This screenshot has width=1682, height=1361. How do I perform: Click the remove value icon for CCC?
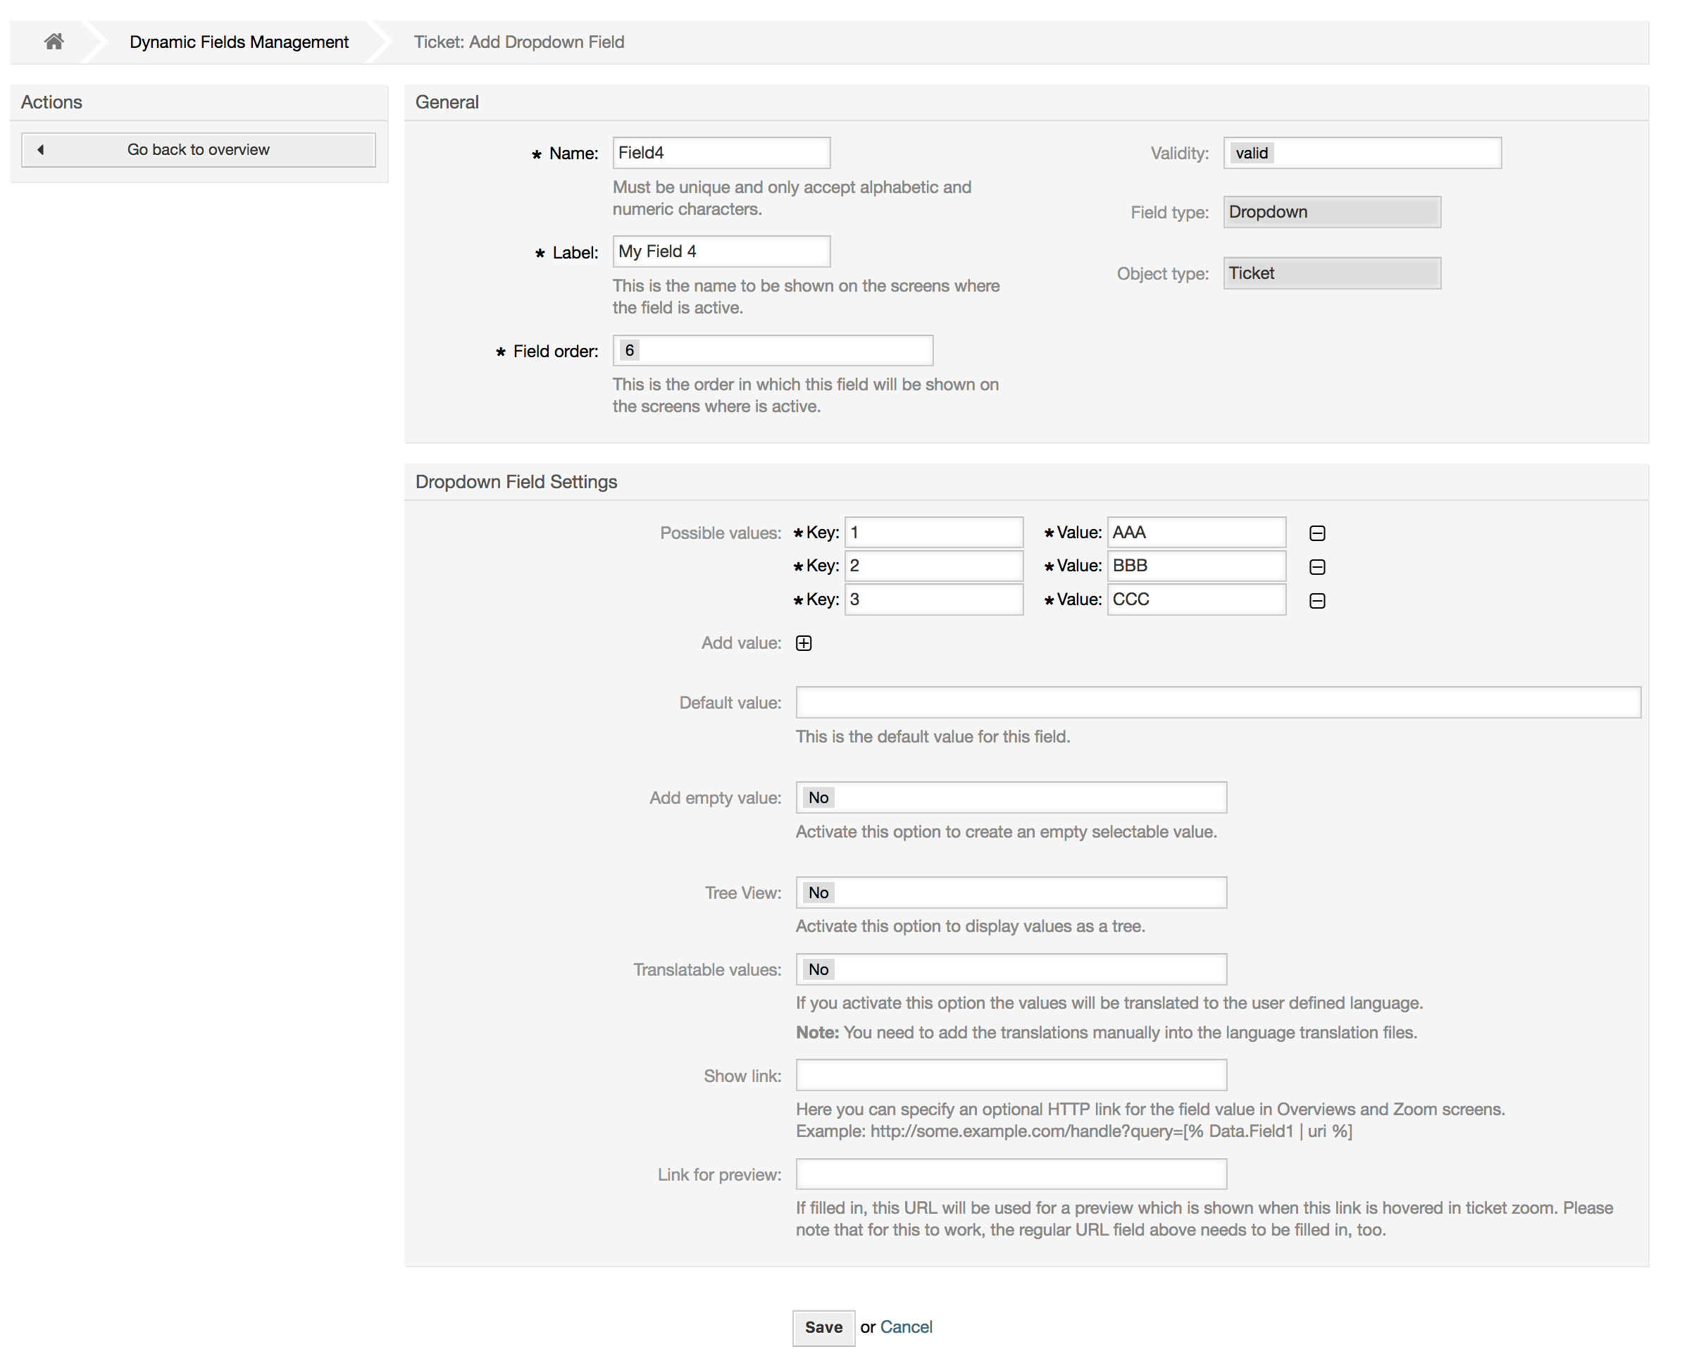(x=1316, y=597)
